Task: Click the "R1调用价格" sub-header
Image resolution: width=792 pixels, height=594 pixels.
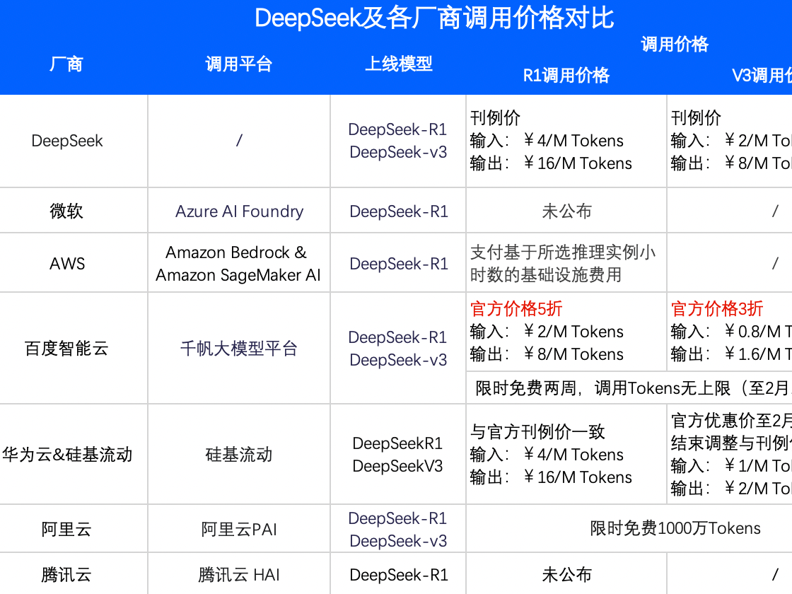Action: pyautogui.click(x=566, y=75)
